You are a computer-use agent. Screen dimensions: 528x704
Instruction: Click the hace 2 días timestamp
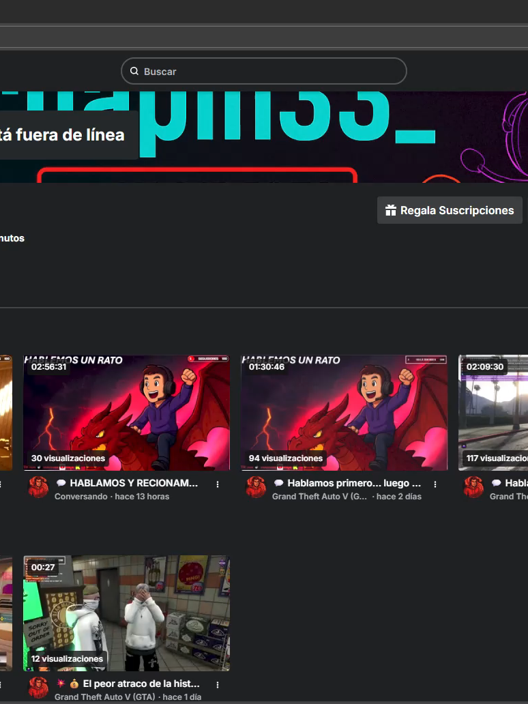399,497
